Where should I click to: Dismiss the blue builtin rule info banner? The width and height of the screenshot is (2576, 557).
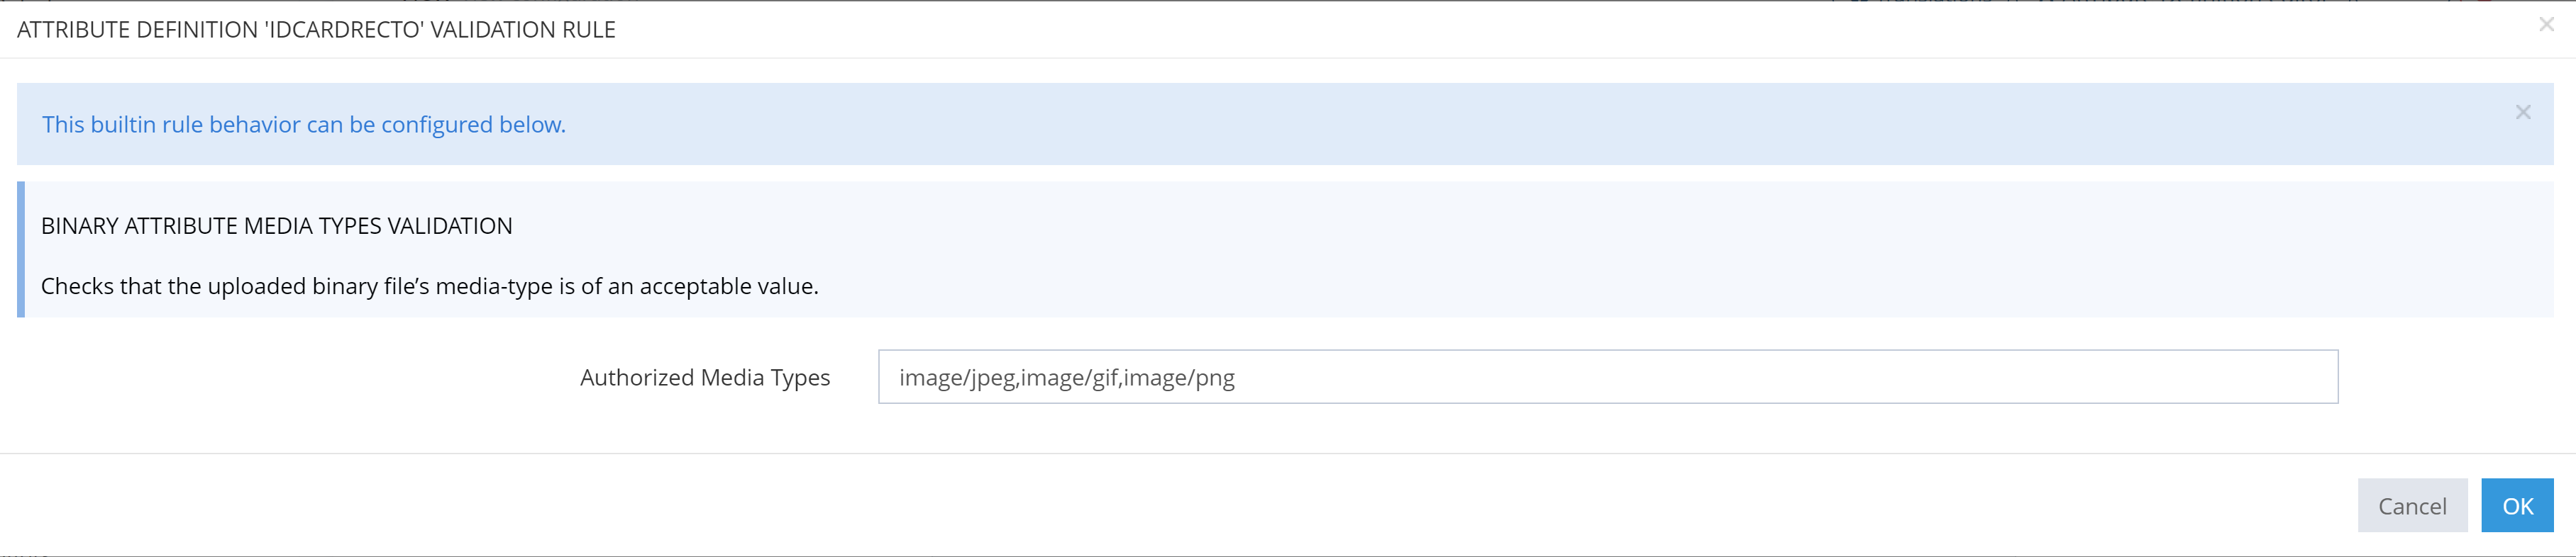coord(2523,113)
